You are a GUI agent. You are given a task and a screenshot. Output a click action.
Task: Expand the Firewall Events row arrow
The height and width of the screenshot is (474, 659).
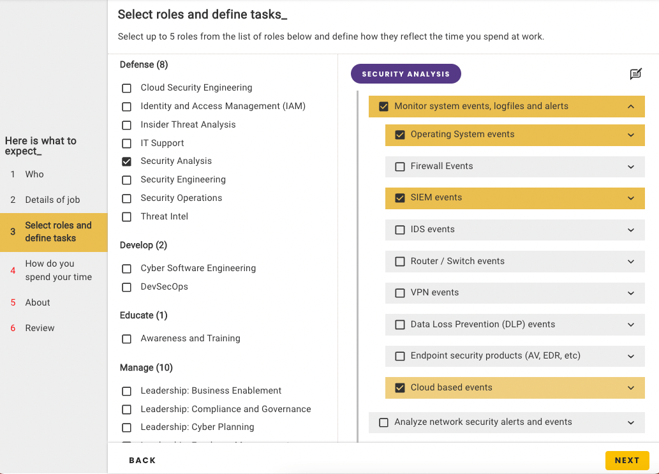(631, 167)
